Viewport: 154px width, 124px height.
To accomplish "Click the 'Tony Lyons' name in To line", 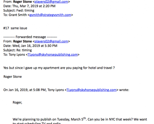I will (17, 55).
